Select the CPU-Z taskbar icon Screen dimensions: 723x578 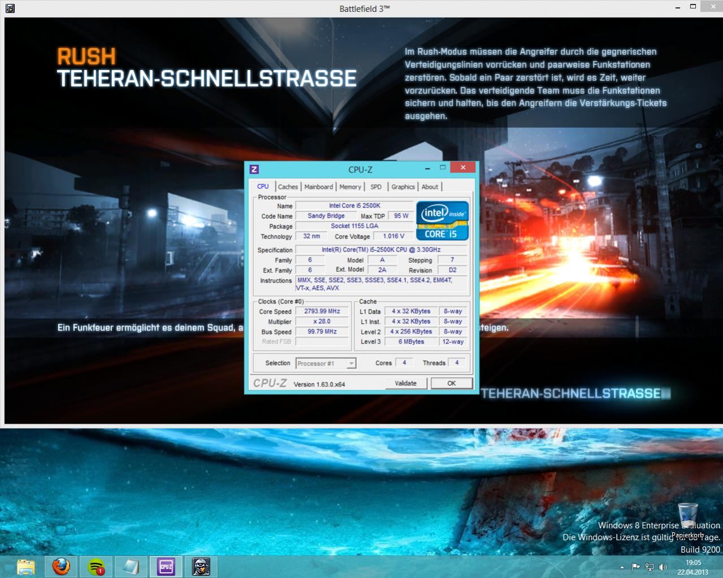pyautogui.click(x=166, y=566)
